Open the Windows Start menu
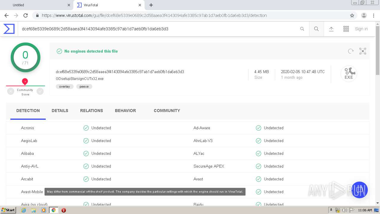 pyautogui.click(x=8, y=210)
